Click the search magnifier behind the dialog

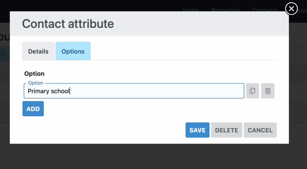4,54
